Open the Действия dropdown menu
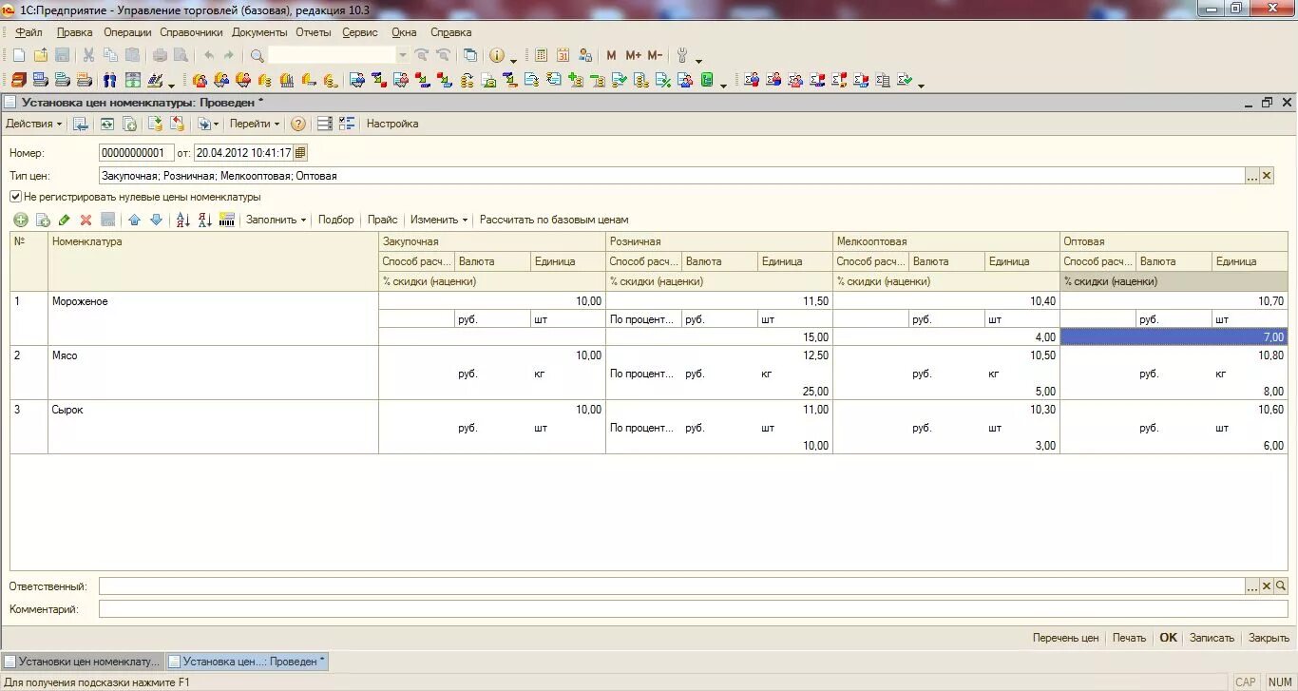1298x691 pixels. pyautogui.click(x=33, y=124)
